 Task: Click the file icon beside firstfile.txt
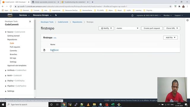(44, 50)
